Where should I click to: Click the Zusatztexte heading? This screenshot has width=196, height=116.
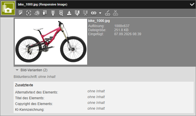click(x=24, y=85)
